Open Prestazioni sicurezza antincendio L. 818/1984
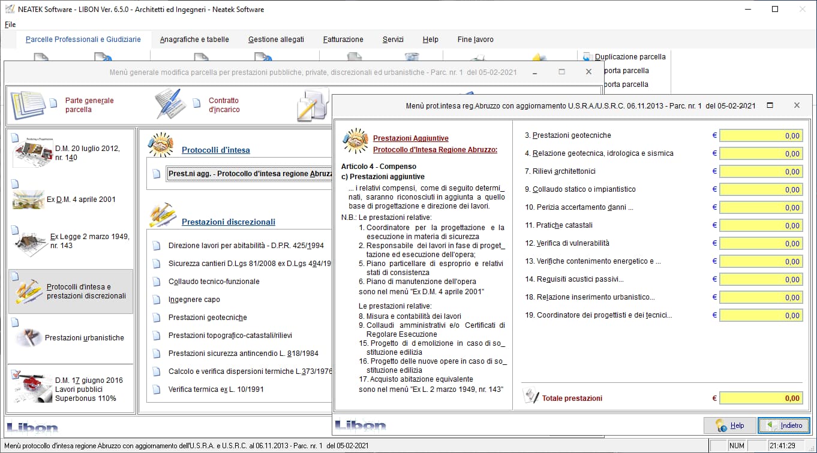Screen dimensions: 817x453 coord(244,354)
